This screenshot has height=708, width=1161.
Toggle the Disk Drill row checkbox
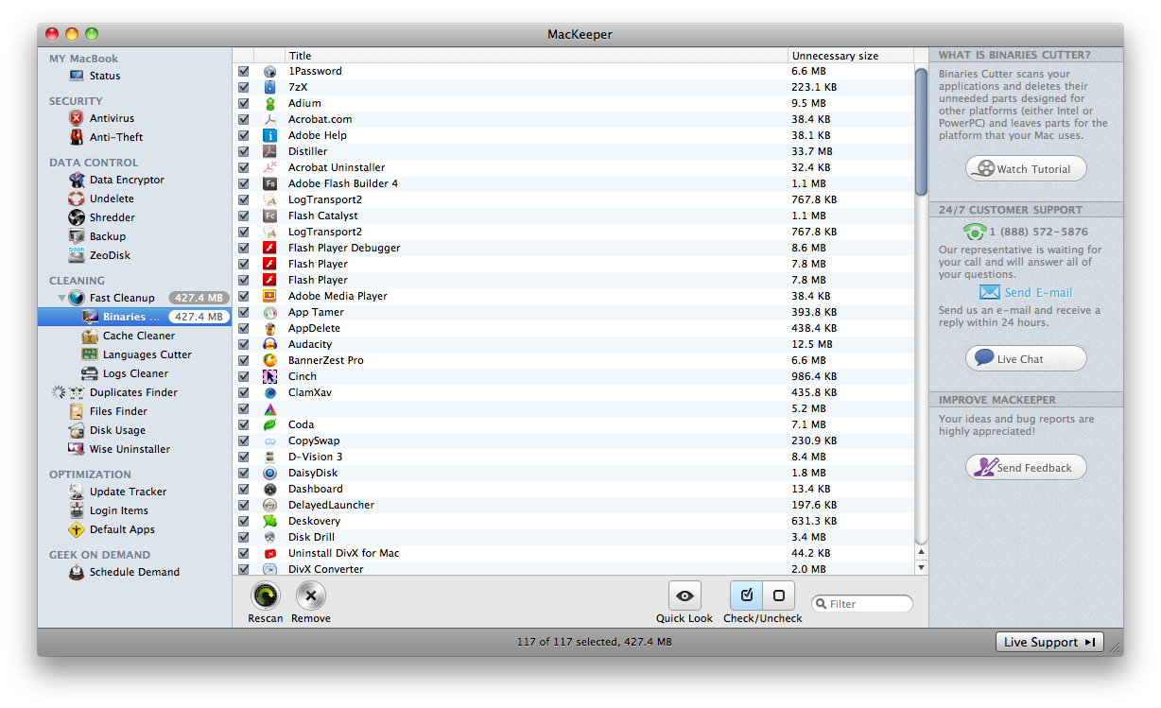244,537
